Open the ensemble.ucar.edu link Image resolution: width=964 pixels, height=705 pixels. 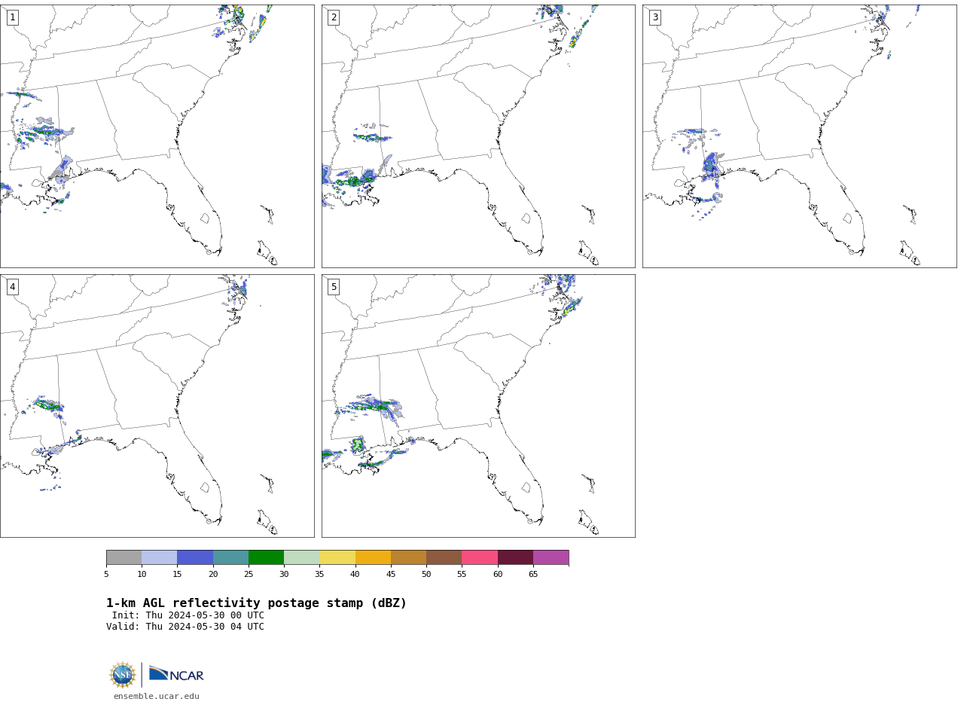[x=157, y=697]
